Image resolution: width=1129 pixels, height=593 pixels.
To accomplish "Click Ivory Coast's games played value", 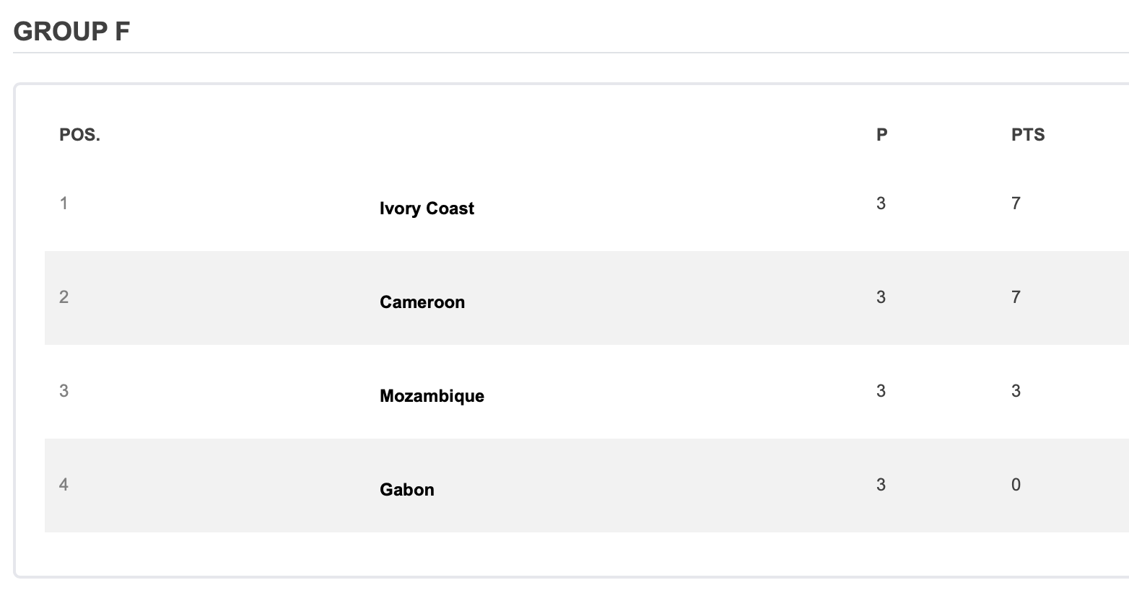I will pos(881,203).
